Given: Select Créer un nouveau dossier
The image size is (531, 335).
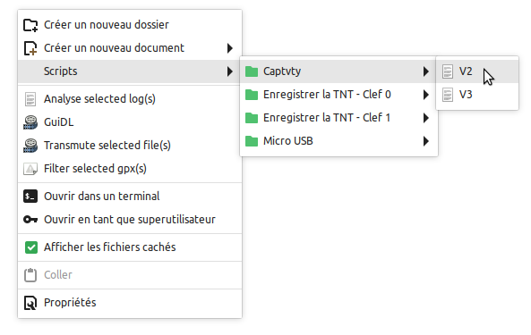Looking at the screenshot, I should (130, 25).
